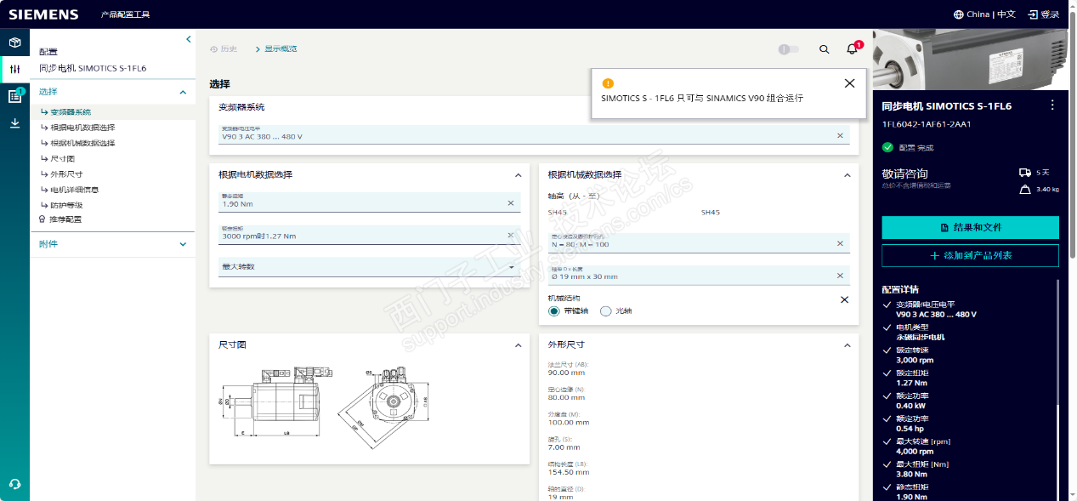
Task: Click the Siemens logo
Action: pyautogui.click(x=43, y=14)
